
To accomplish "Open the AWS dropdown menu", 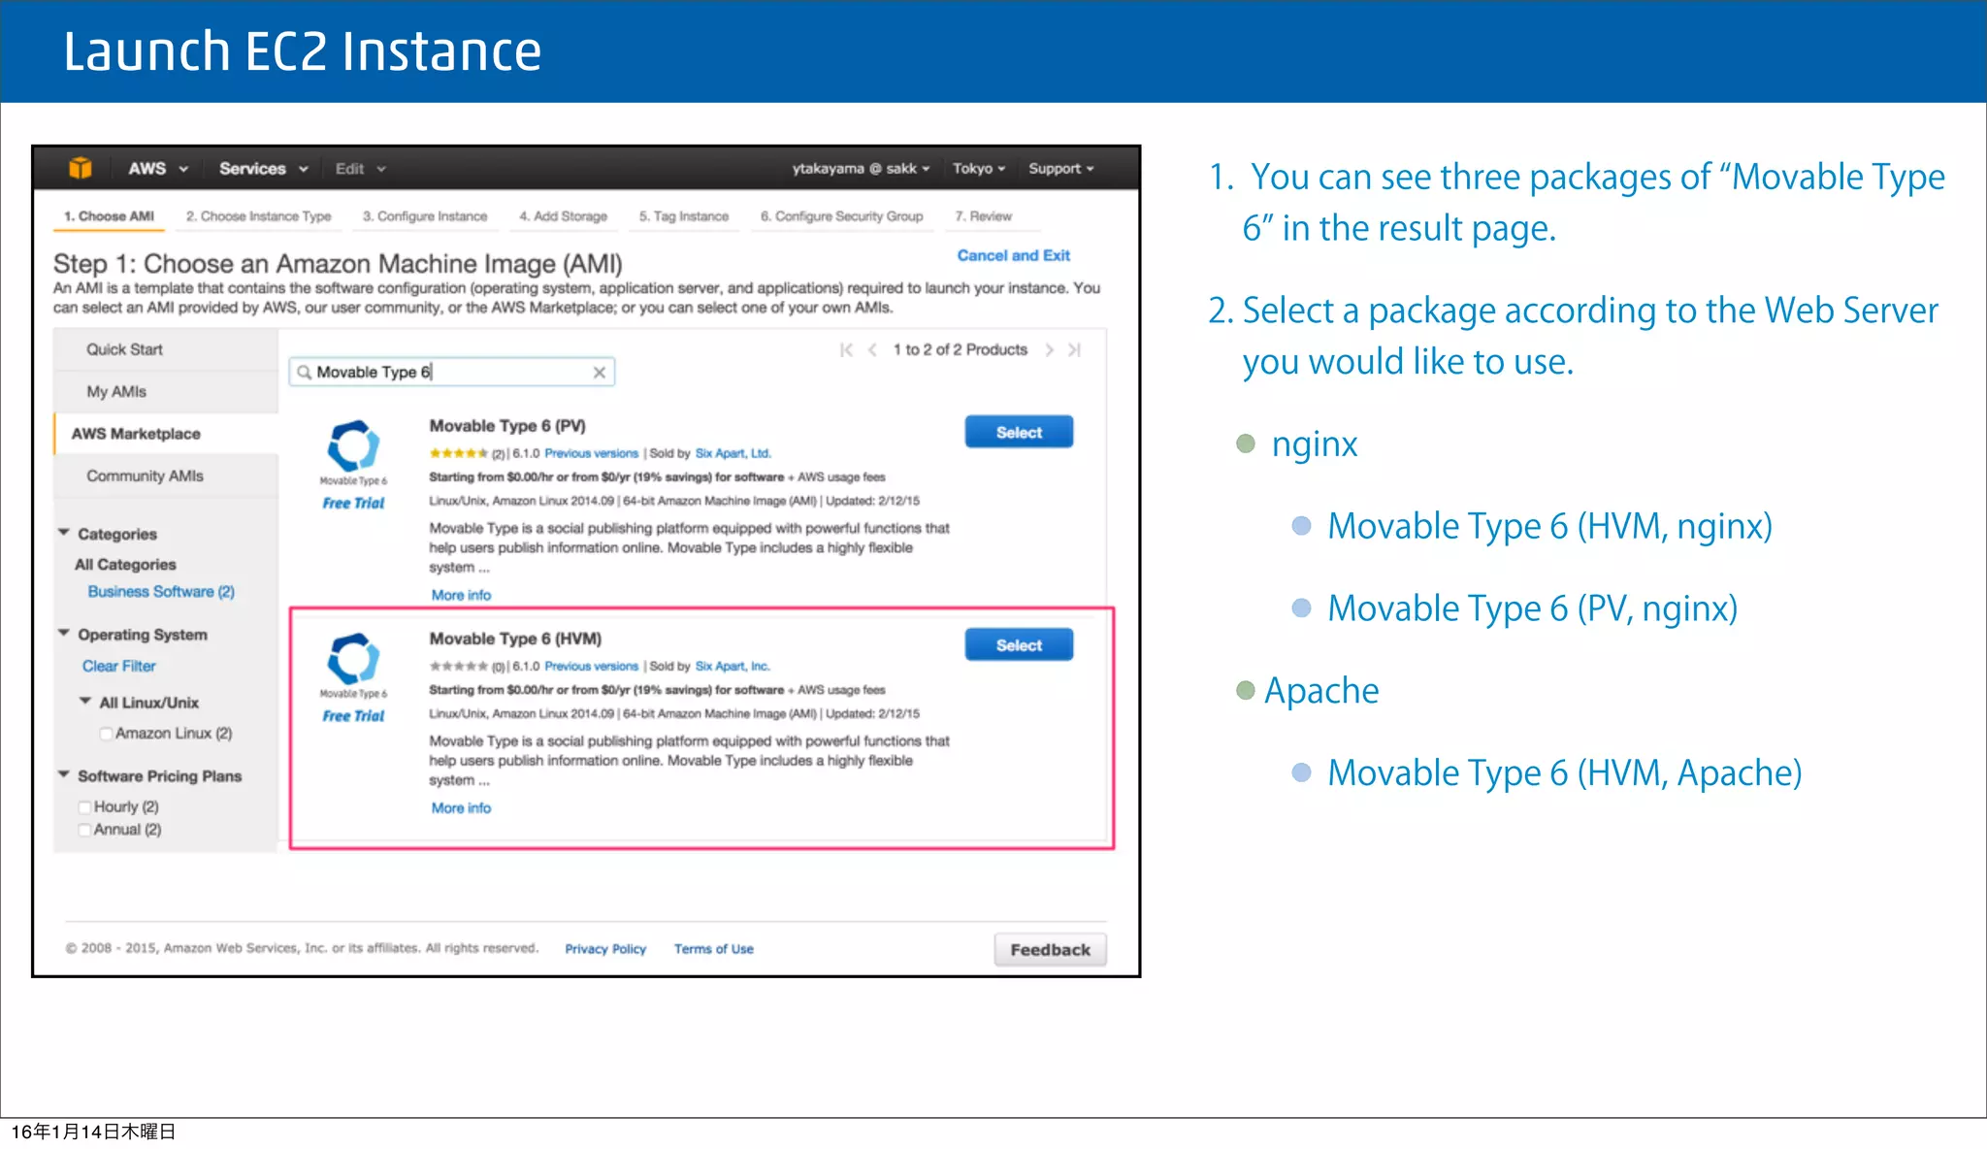I will [157, 168].
